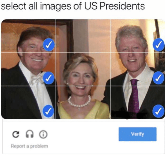
Task: Open the info help circle icon
Action: 43,134
